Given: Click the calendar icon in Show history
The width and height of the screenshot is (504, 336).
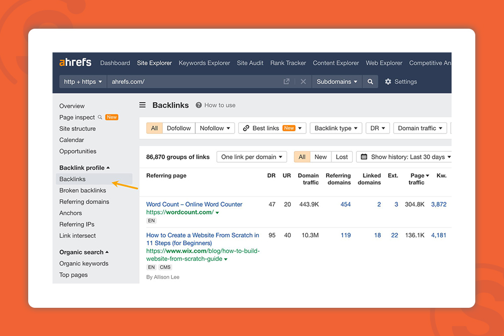Looking at the screenshot, I should (x=364, y=157).
